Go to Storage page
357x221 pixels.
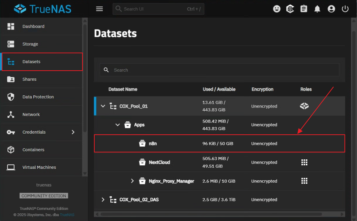(41, 44)
